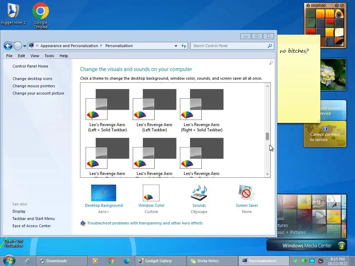Open Chrome from the taskbar
This screenshot has height=266, width=355.
coord(111,261)
